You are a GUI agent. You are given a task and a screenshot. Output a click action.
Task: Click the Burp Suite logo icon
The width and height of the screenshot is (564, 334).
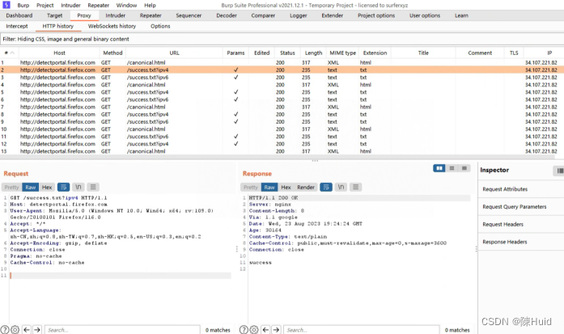[6, 5]
